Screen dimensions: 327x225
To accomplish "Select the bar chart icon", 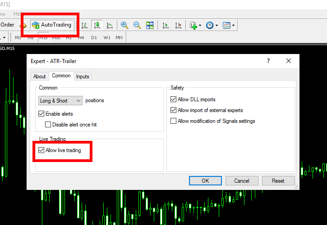I will click(x=84, y=25).
